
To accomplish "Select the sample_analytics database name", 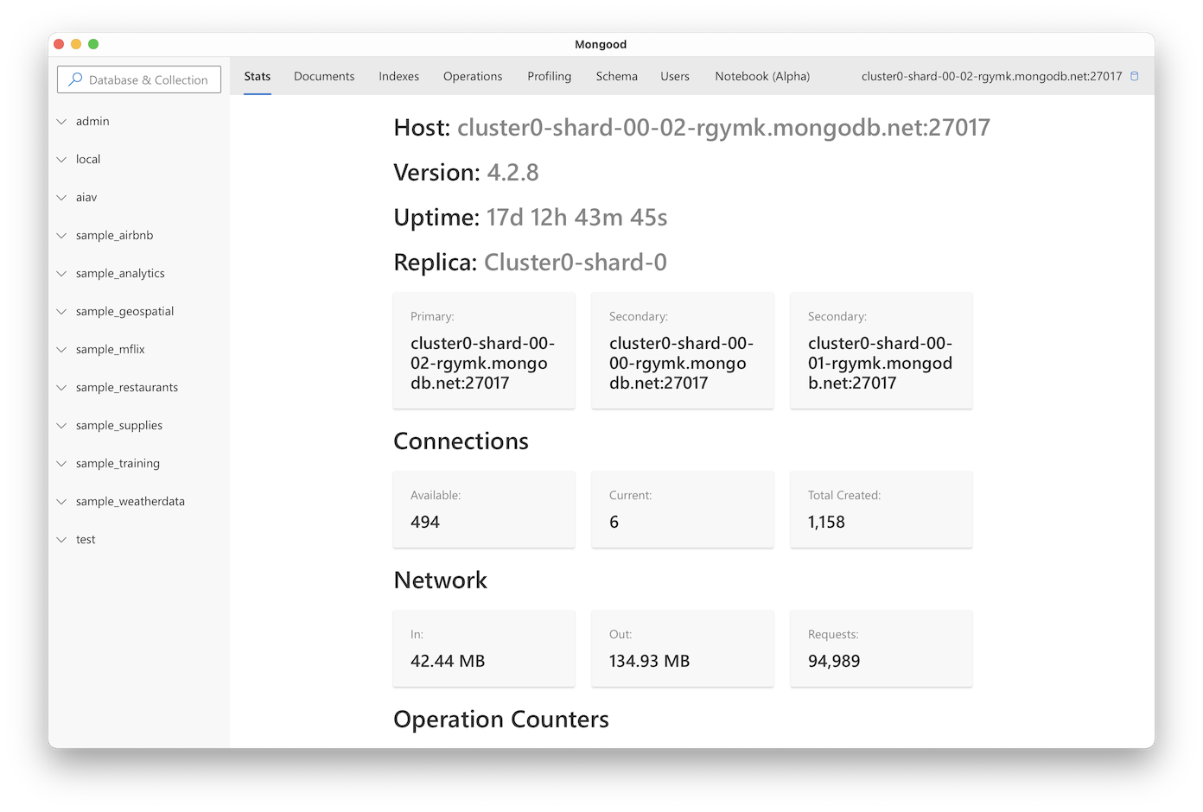I will point(120,273).
